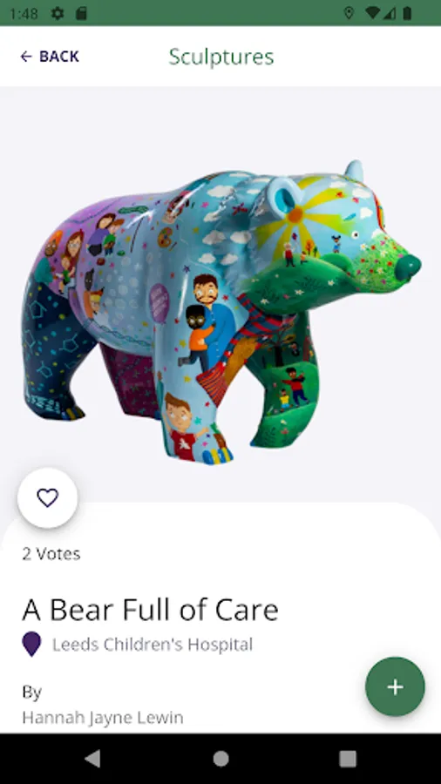
Task: Tap the Android home circle button
Action: pyautogui.click(x=220, y=759)
